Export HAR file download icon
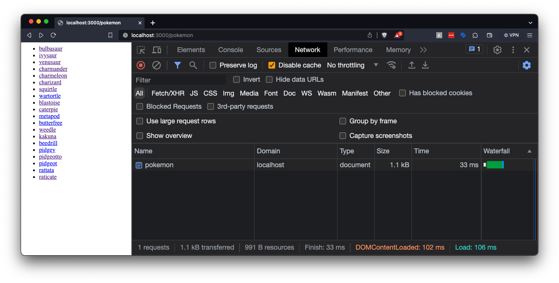The height and width of the screenshot is (283, 559). click(x=425, y=65)
